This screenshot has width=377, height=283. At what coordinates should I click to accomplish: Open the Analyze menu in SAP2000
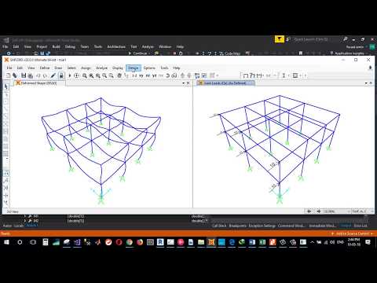point(101,68)
